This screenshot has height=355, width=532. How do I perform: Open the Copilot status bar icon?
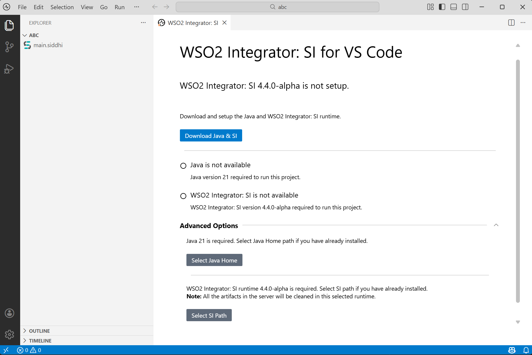512,350
